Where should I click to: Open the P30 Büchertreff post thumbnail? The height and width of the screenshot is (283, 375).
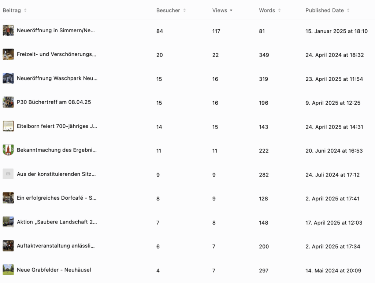coord(8,102)
